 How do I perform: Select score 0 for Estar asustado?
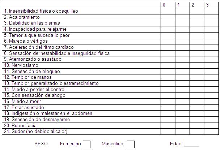168,107
